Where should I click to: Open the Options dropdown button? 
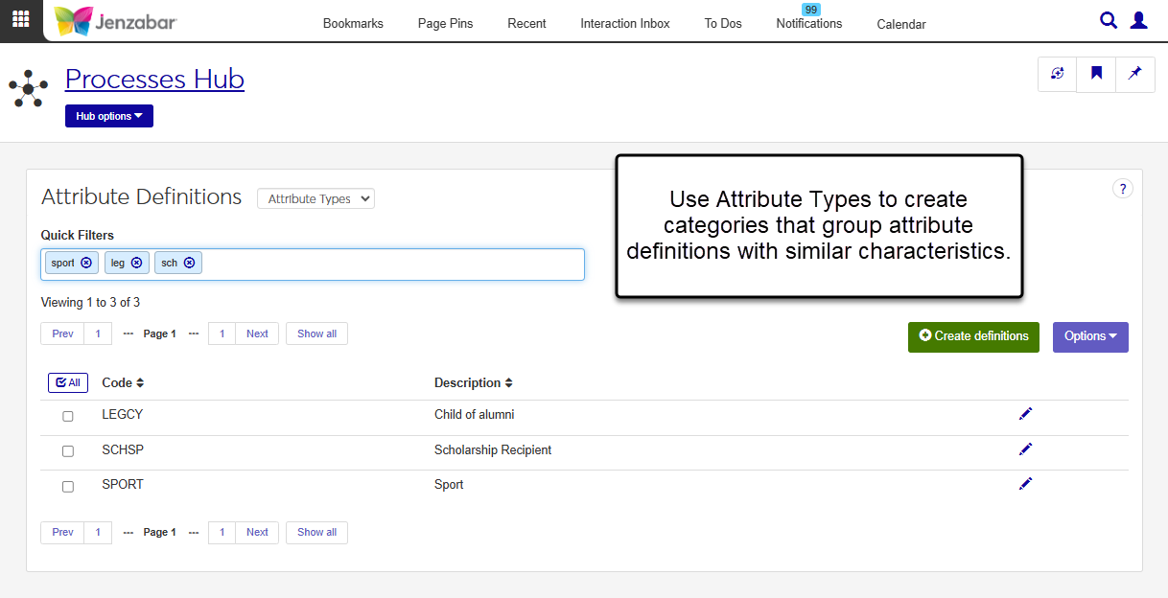point(1089,336)
